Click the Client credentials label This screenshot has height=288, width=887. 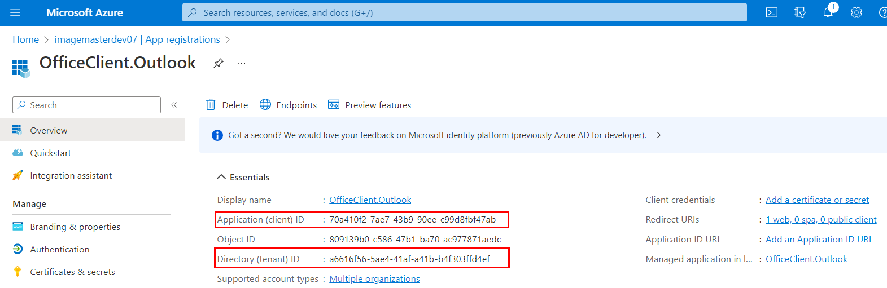680,200
